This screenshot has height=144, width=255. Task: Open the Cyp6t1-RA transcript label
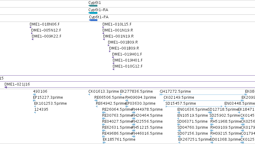[98, 10]
